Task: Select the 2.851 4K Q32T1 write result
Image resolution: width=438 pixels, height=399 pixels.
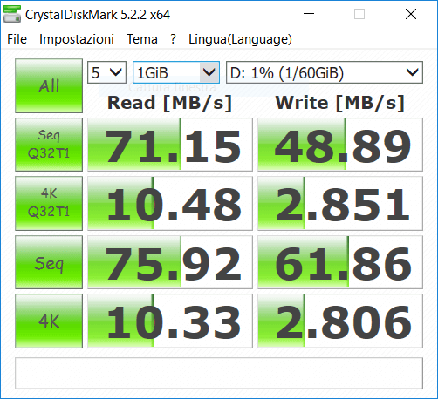Action: (x=340, y=203)
